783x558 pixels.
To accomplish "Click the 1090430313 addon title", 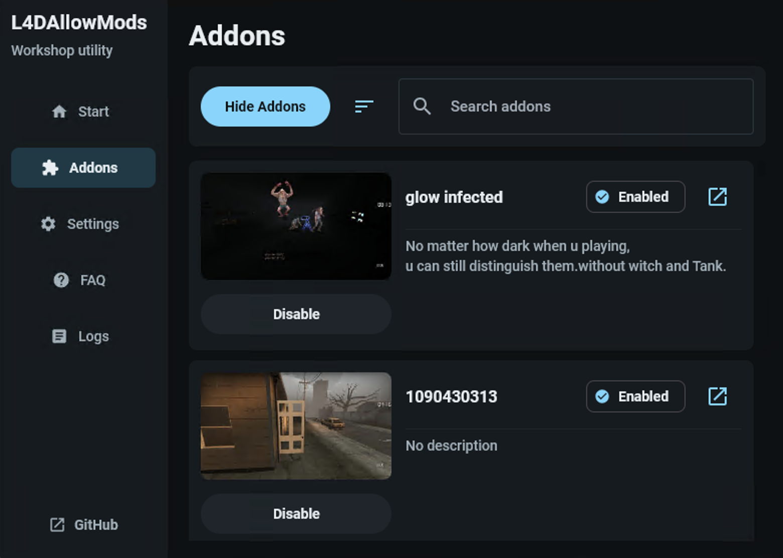I will [451, 397].
